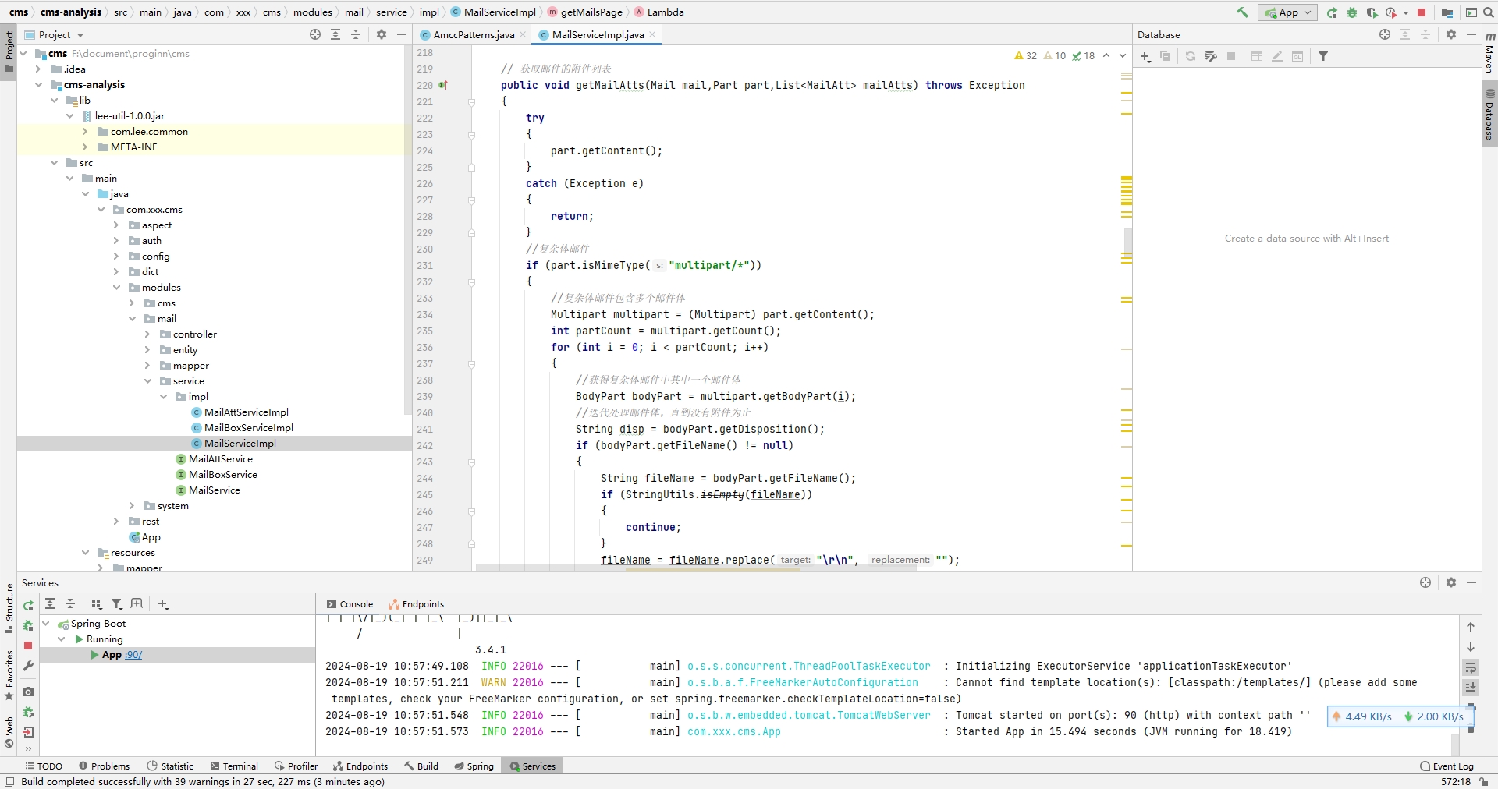Toggle soft-wrap in console

click(1471, 667)
